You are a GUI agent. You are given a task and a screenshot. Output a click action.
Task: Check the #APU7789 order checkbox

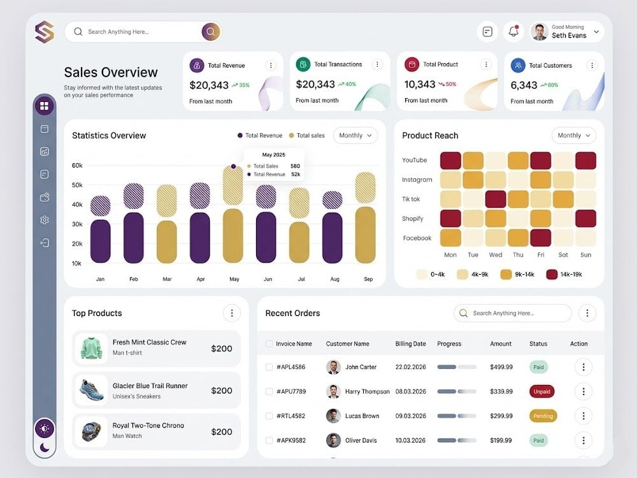(269, 391)
